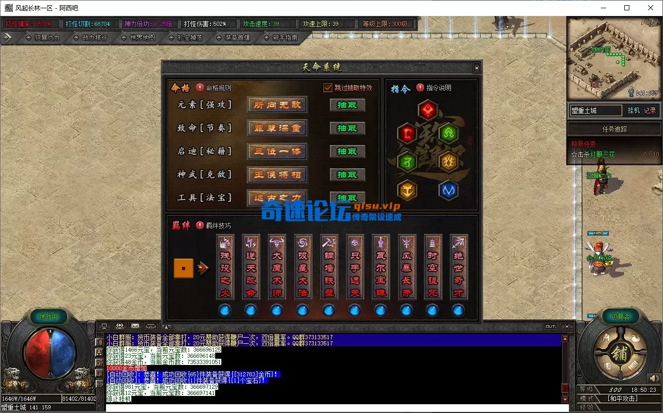Image resolution: width=663 pixels, height=413 pixels.
Task: Open the mail envelope icon above the chat
Action: point(135,326)
